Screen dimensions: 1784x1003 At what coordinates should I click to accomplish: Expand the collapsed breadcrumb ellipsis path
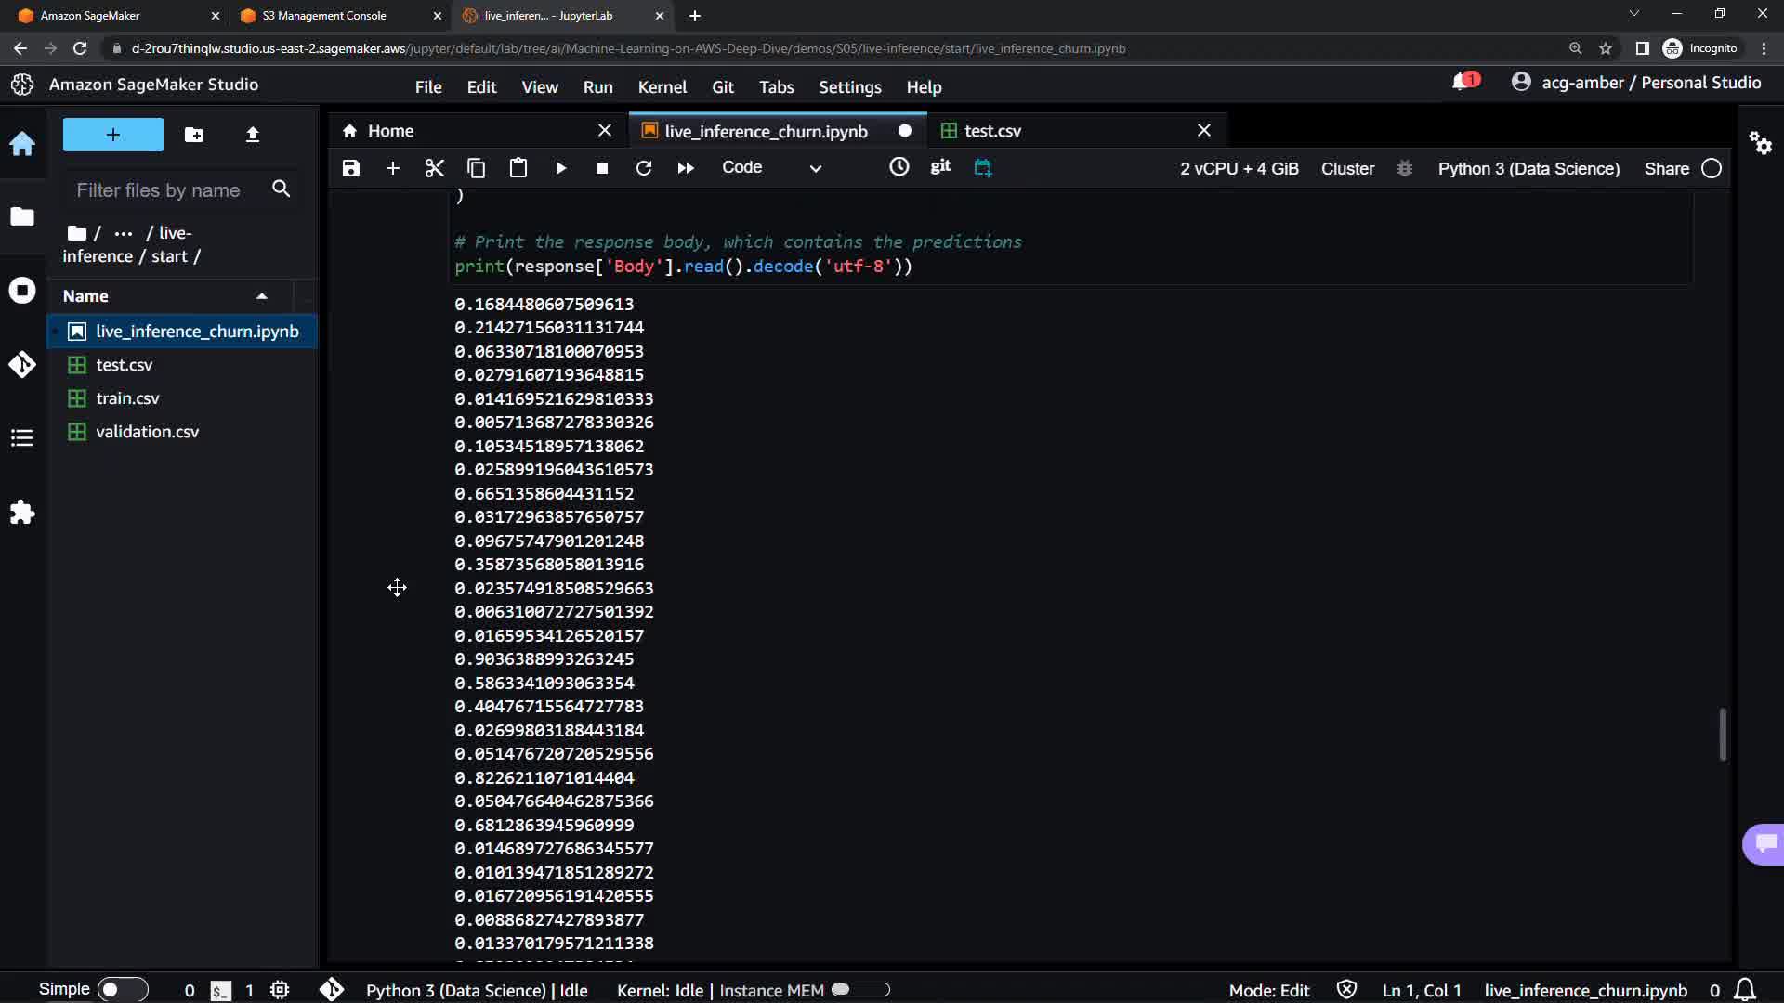pos(123,233)
